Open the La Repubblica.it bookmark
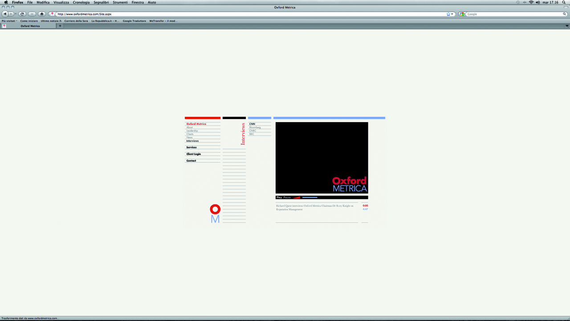The image size is (570, 321). (105, 21)
